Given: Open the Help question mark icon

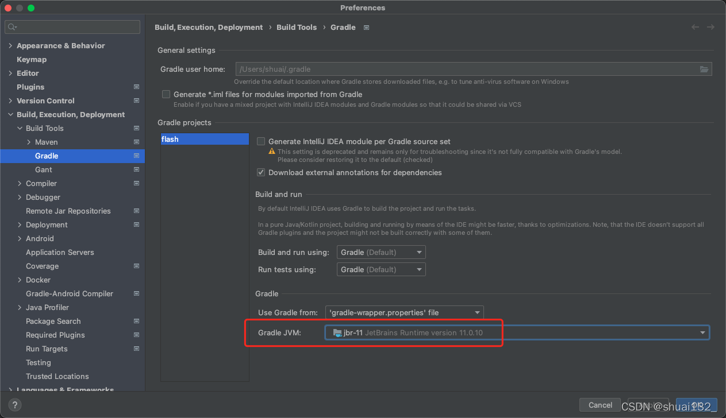Looking at the screenshot, I should click(14, 405).
